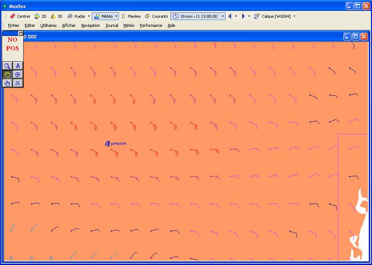Click the clock icon beside the date
Viewport: 372px width, 265px height.
pos(175,17)
